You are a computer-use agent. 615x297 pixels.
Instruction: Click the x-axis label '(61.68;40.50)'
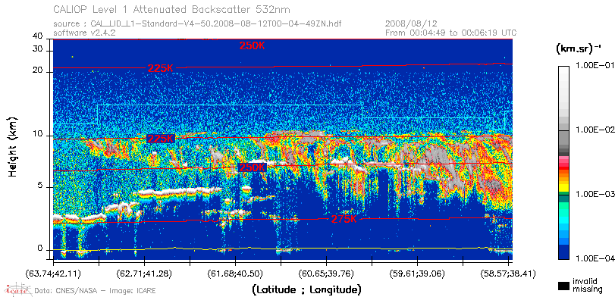pos(235,274)
